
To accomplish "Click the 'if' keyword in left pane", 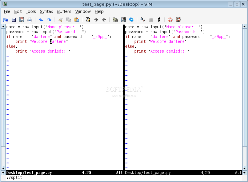I will 9,37.
